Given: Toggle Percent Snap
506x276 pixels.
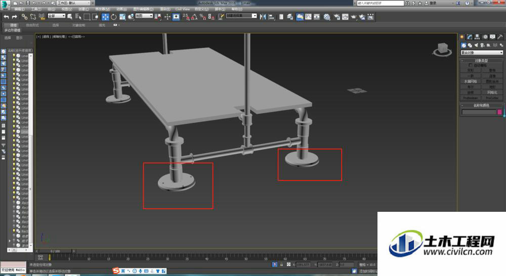Looking at the screenshot, I should [x=203, y=17].
